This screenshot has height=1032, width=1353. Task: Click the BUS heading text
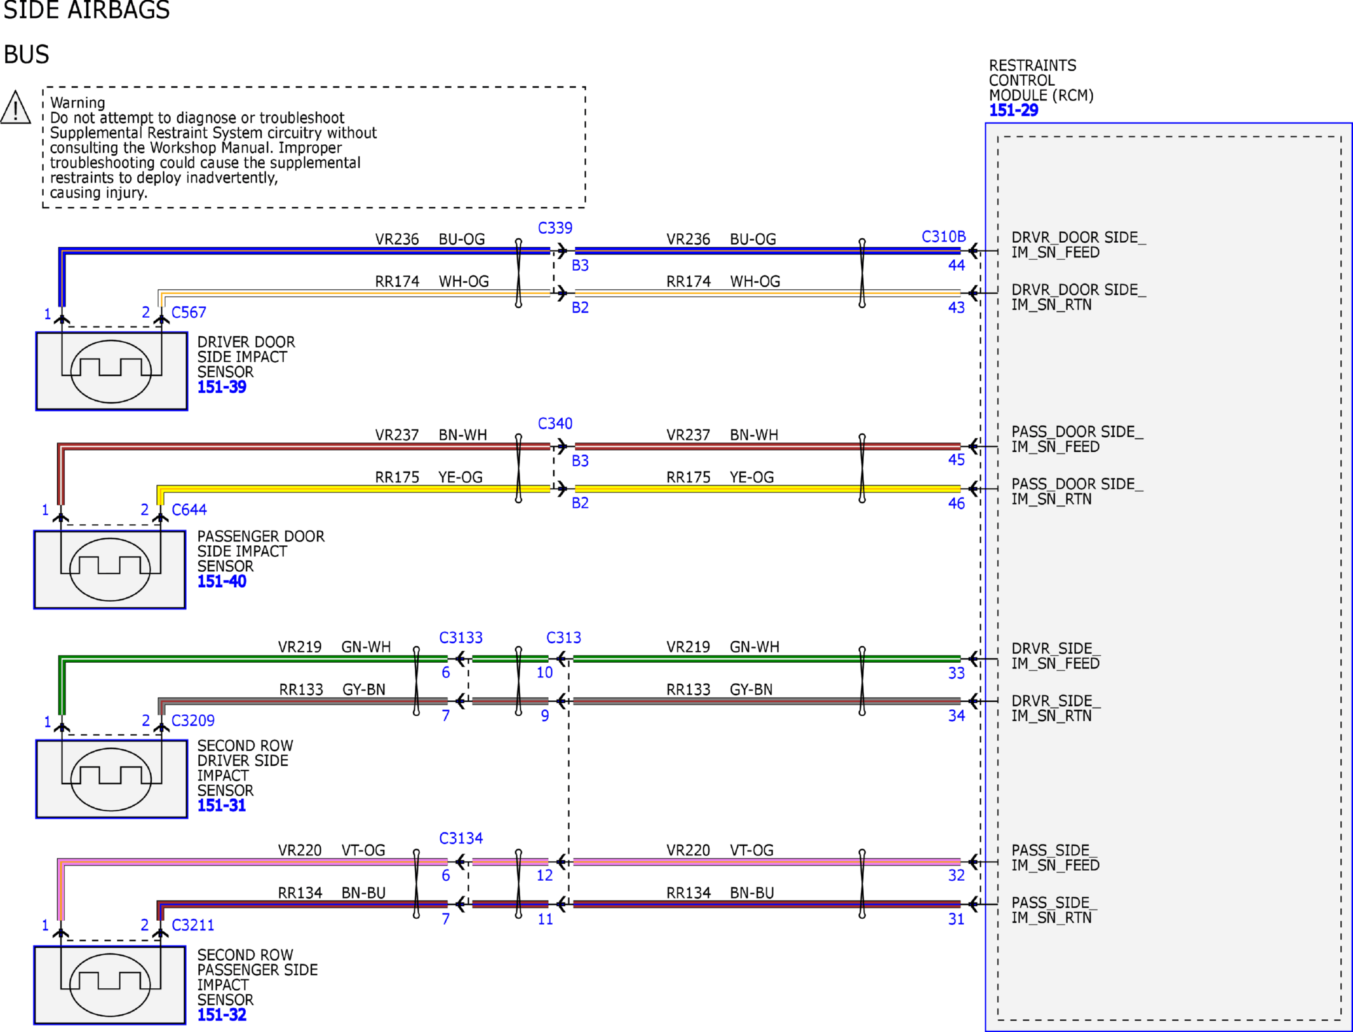(x=27, y=55)
